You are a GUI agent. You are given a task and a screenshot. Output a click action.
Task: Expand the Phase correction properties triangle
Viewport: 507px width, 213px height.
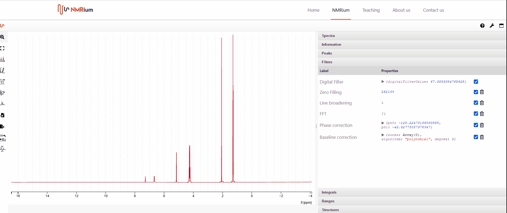click(383, 123)
